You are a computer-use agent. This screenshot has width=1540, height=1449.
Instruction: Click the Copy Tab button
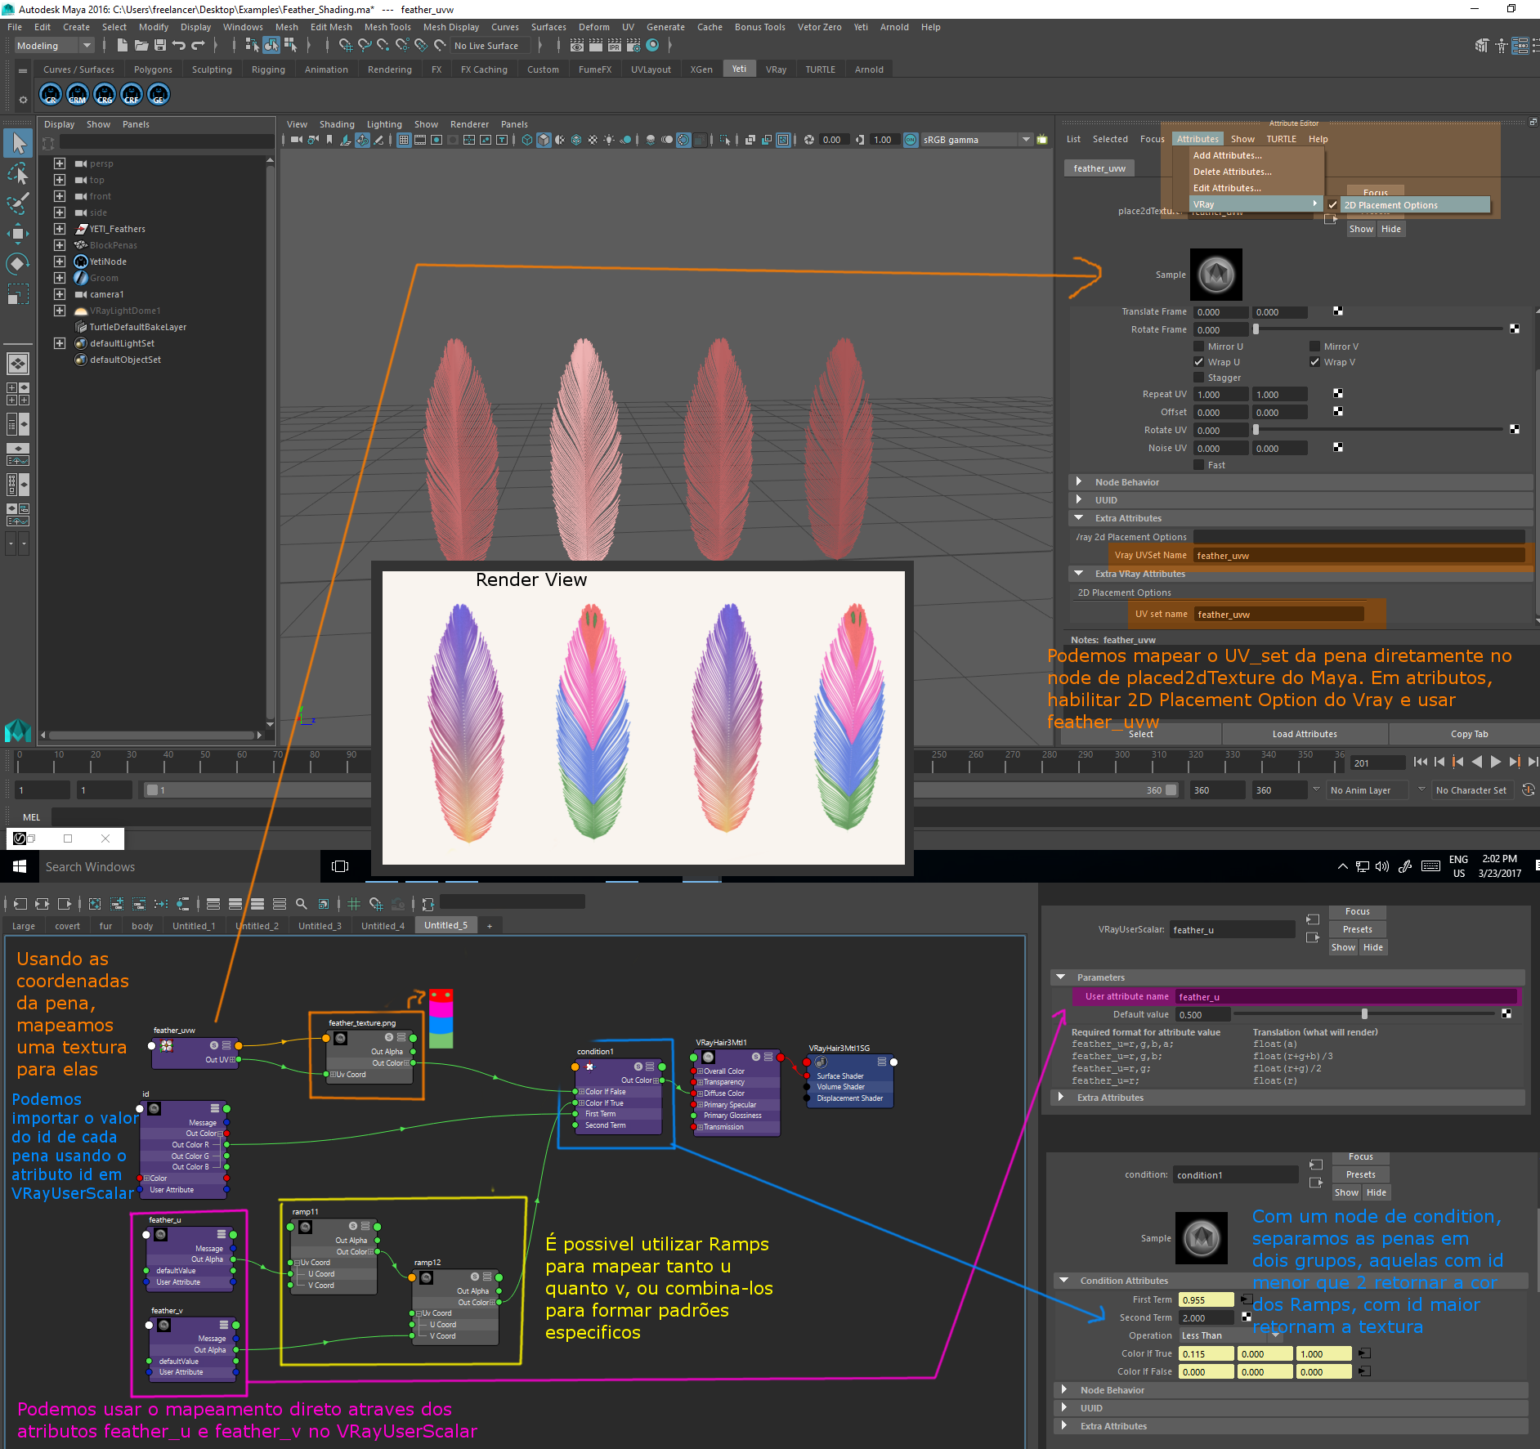1469,734
